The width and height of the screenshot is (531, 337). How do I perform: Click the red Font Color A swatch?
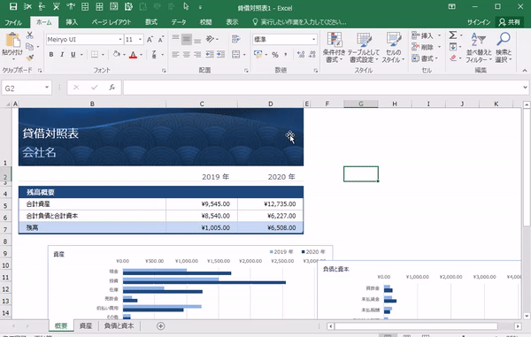click(133, 55)
